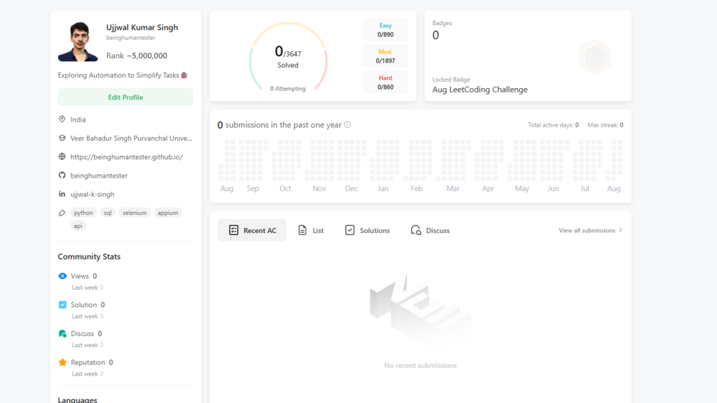Select the selenium skill tag
The height and width of the screenshot is (403, 717).
click(134, 213)
